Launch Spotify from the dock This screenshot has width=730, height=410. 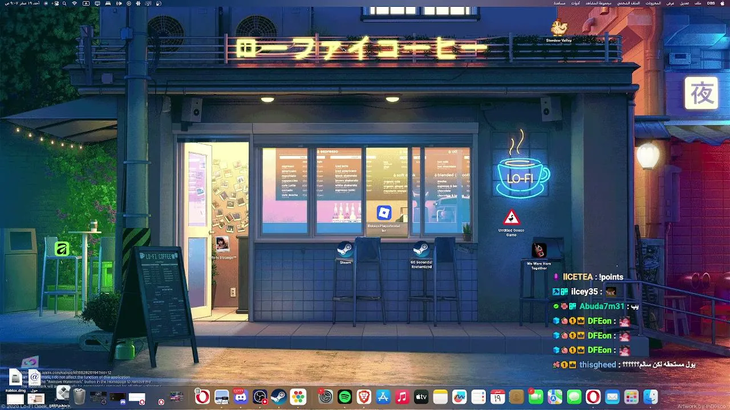(x=344, y=397)
